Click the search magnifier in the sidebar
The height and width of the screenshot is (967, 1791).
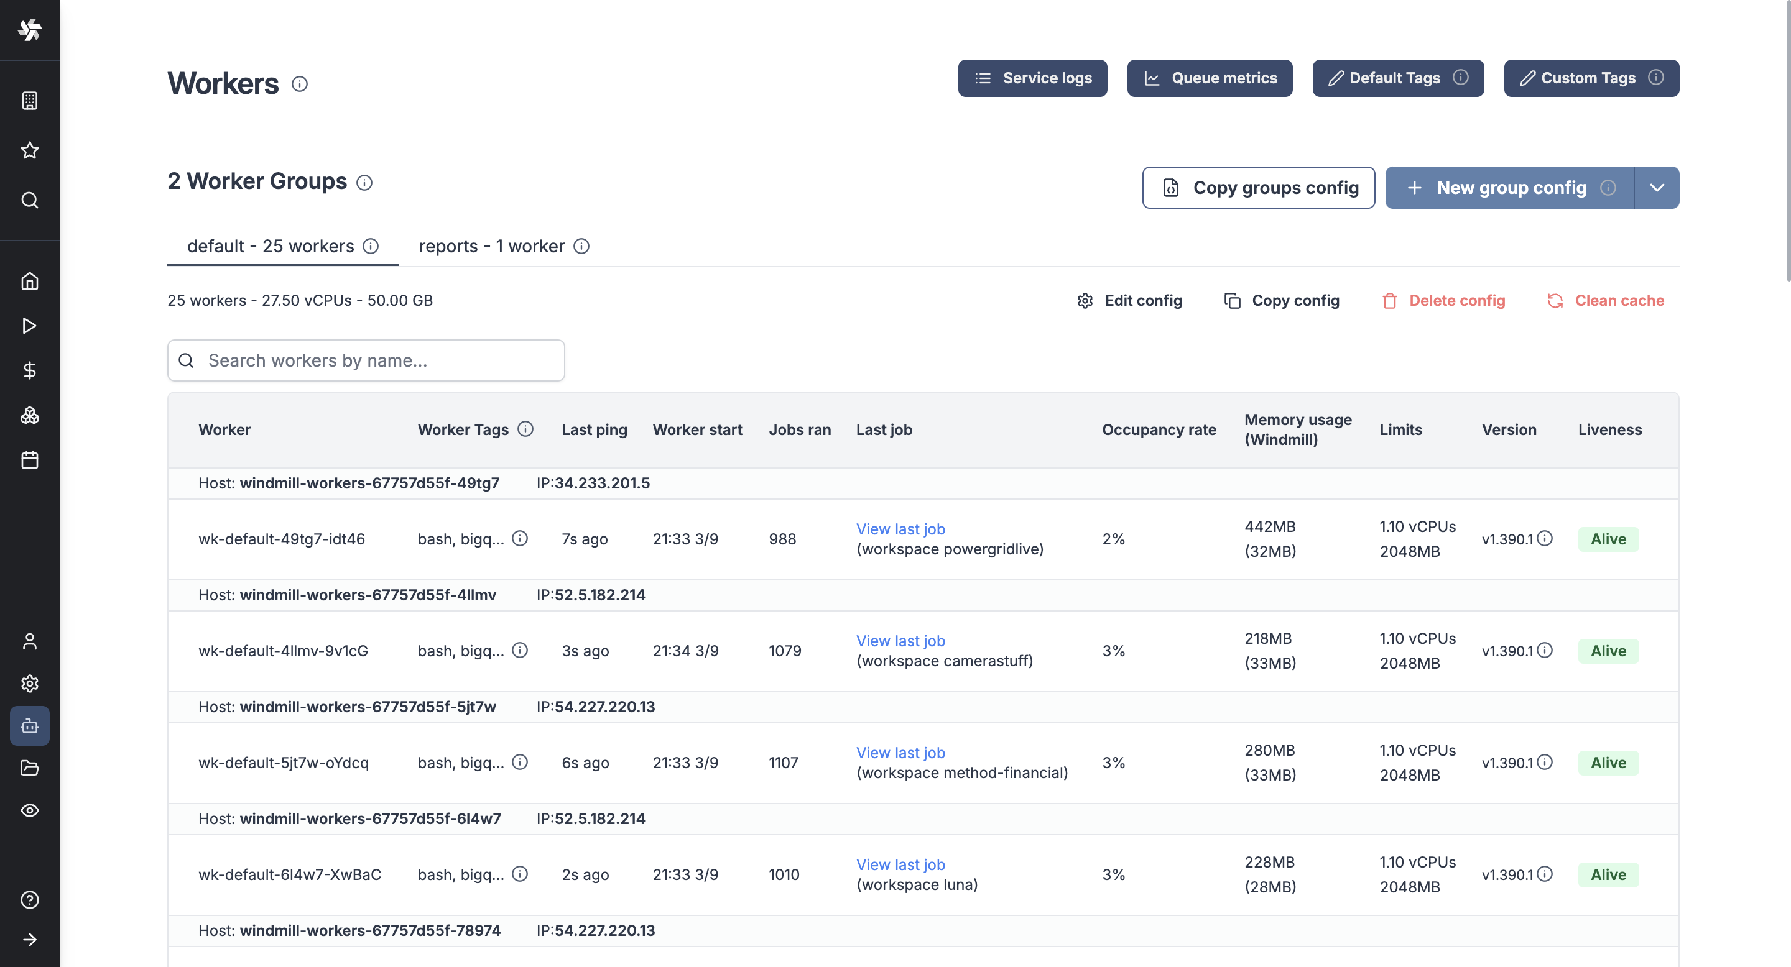[29, 200]
